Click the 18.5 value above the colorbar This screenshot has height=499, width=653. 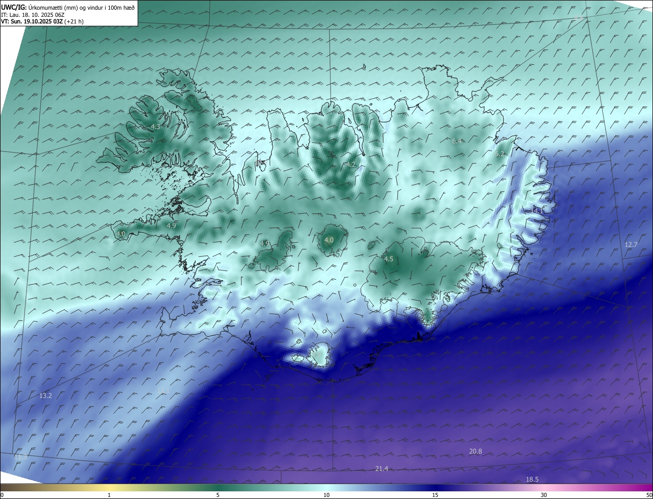532,479
